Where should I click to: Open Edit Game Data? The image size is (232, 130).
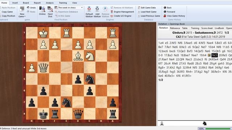click(x=146, y=8)
